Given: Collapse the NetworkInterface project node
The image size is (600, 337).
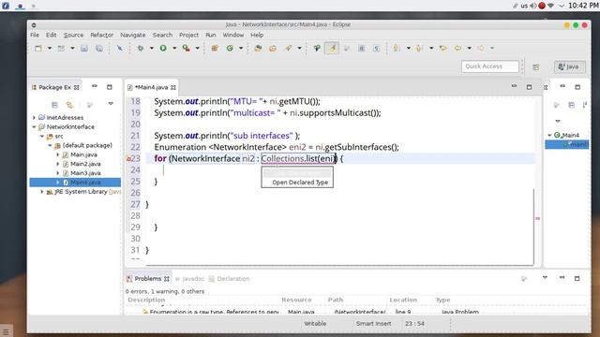Looking at the screenshot, I should click(x=34, y=127).
